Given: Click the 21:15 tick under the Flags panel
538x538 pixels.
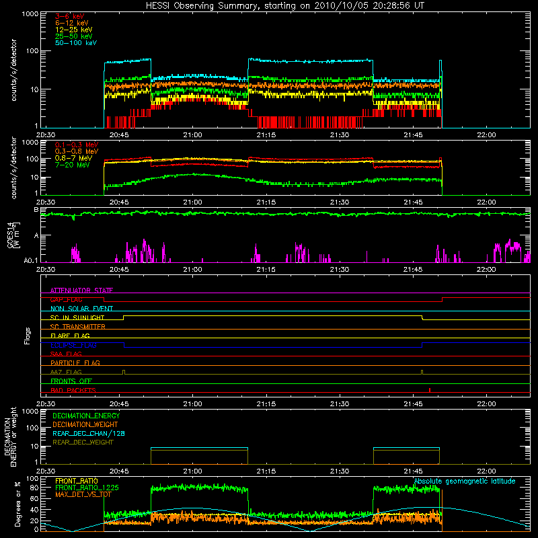Looking at the screenshot, I should click(x=266, y=404).
